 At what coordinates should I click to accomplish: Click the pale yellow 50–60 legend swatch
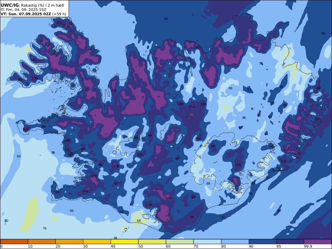152,242
